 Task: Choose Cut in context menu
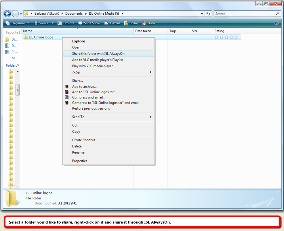[x=108, y=125]
